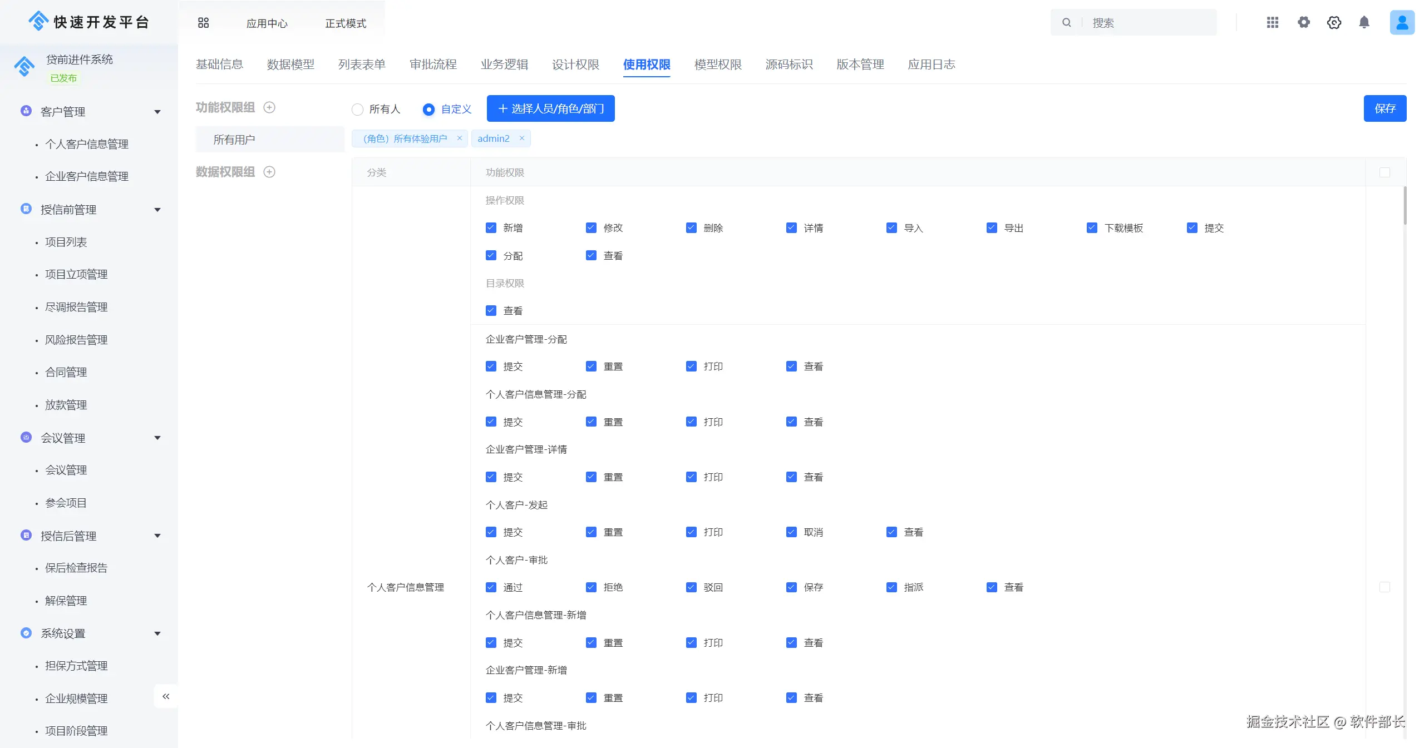This screenshot has width=1424, height=748.
Task: Collapse the 会议管理 menu group arrow
Action: pos(157,438)
